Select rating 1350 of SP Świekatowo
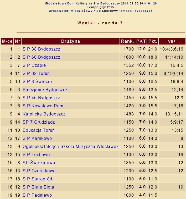This screenshot has height=199, width=186. [x=128, y=163]
